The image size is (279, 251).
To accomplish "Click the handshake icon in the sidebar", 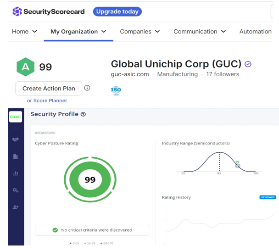I will pos(16,139).
